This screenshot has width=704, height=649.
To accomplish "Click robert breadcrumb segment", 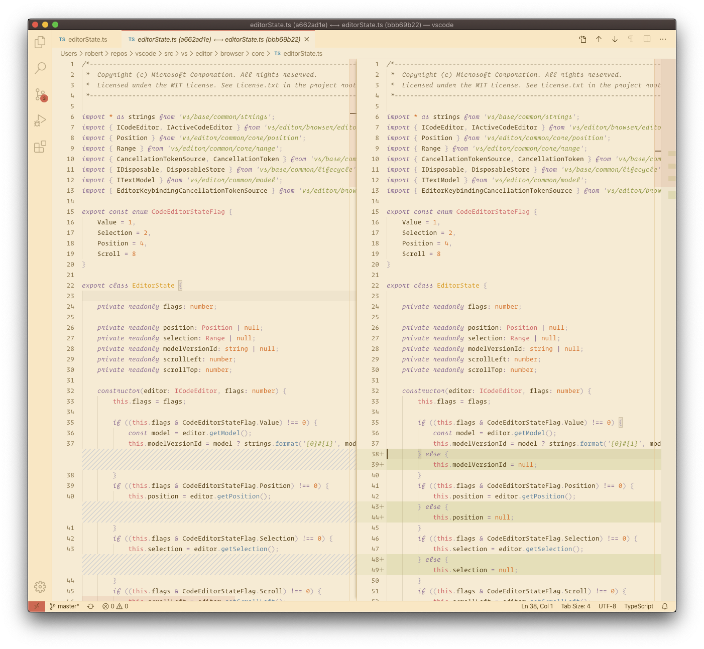I will (x=94, y=54).
